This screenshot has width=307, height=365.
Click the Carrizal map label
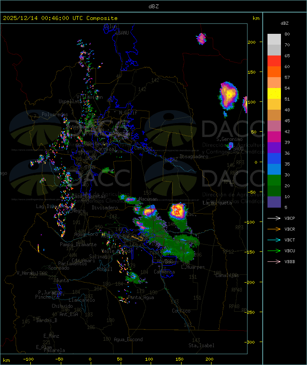pyautogui.click(x=106, y=149)
